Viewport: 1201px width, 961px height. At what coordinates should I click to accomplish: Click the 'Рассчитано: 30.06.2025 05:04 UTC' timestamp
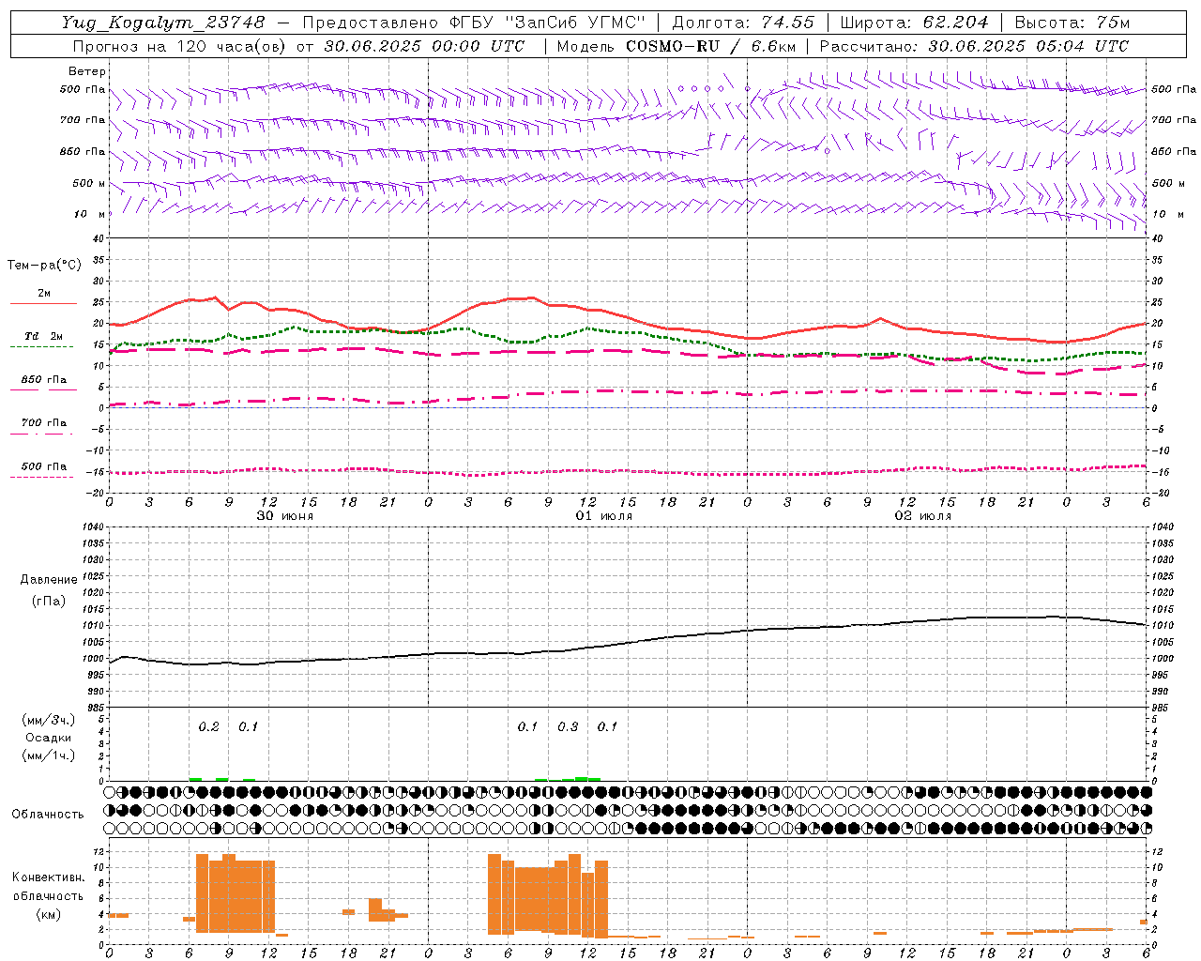coord(974,46)
